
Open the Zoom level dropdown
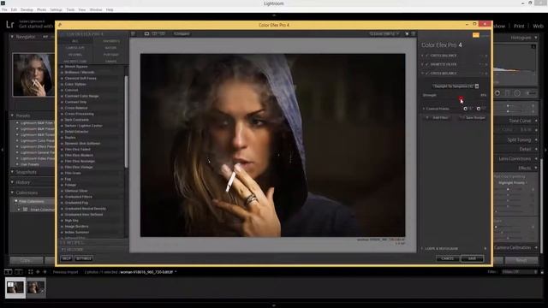click(384, 34)
